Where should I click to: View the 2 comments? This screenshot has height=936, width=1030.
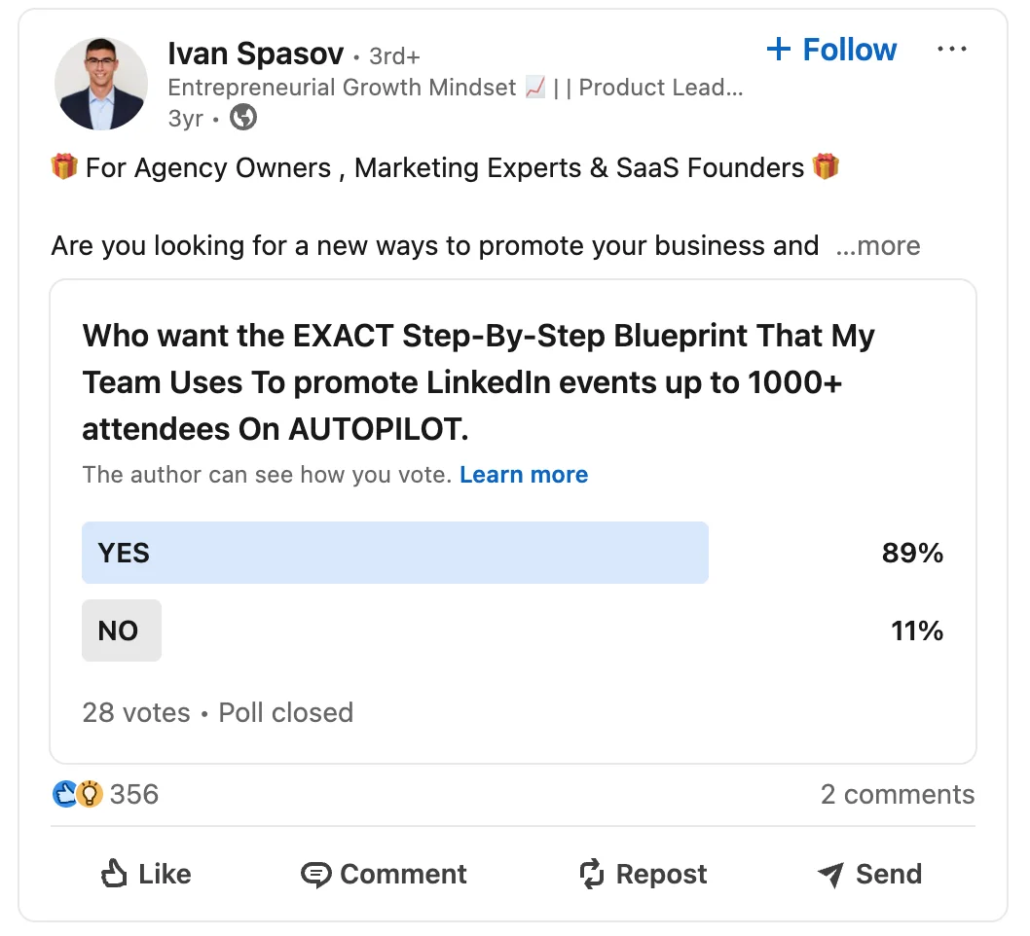[x=897, y=794]
